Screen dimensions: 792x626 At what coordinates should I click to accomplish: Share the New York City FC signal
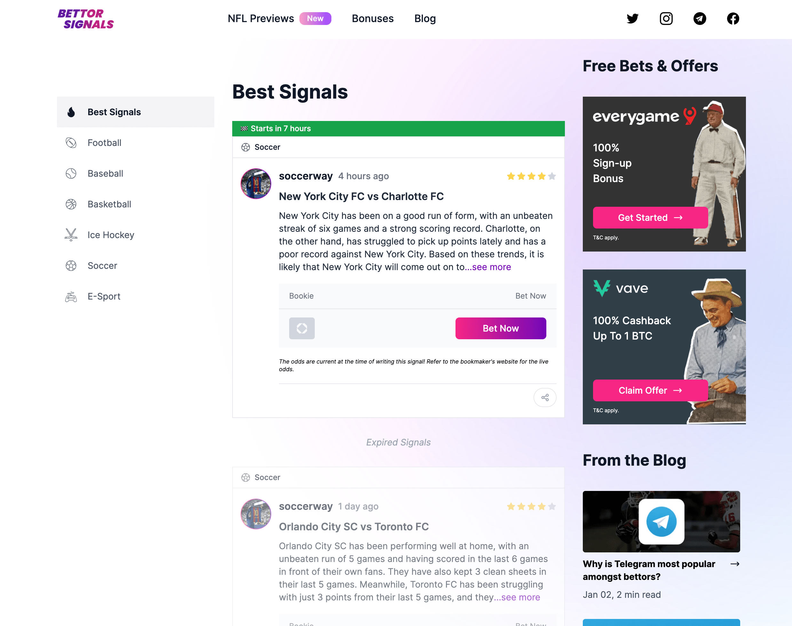pos(545,397)
